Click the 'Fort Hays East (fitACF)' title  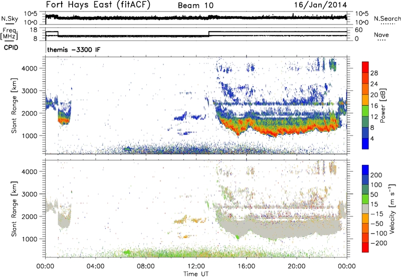pos(98,4)
